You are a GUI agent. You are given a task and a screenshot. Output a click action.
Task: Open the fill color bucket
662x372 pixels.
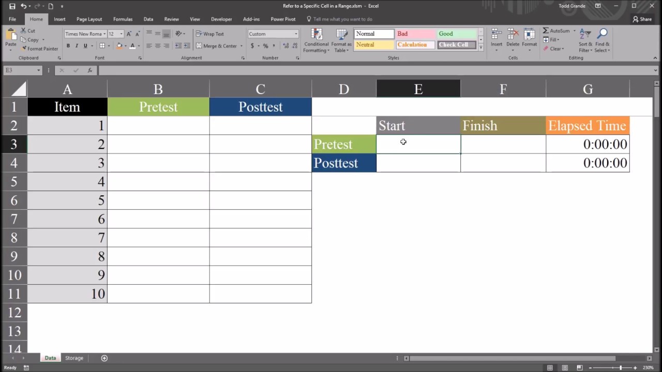pyautogui.click(x=119, y=46)
